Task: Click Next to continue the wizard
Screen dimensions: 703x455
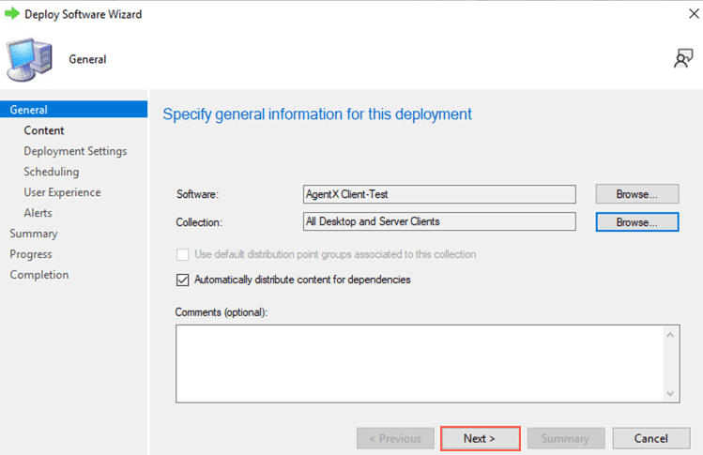Action: [481, 438]
